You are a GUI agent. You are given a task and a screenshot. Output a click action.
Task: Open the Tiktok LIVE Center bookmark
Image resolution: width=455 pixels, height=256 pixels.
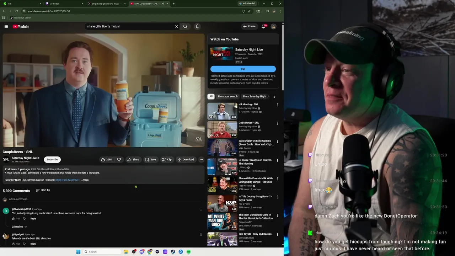click(x=21, y=18)
